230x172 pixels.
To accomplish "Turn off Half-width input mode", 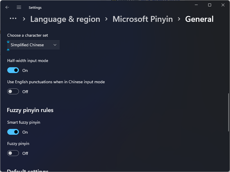I will pos(13,70).
